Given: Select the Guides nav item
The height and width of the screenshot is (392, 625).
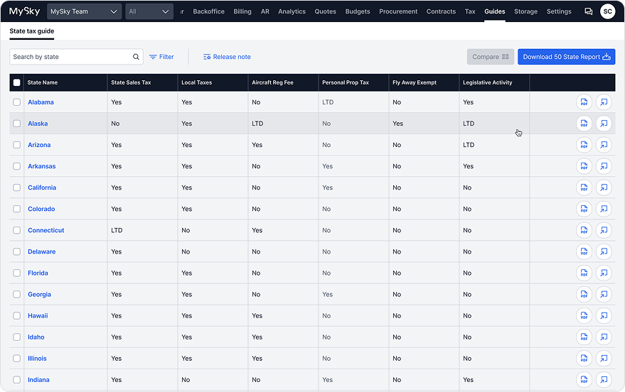Looking at the screenshot, I should click(495, 11).
